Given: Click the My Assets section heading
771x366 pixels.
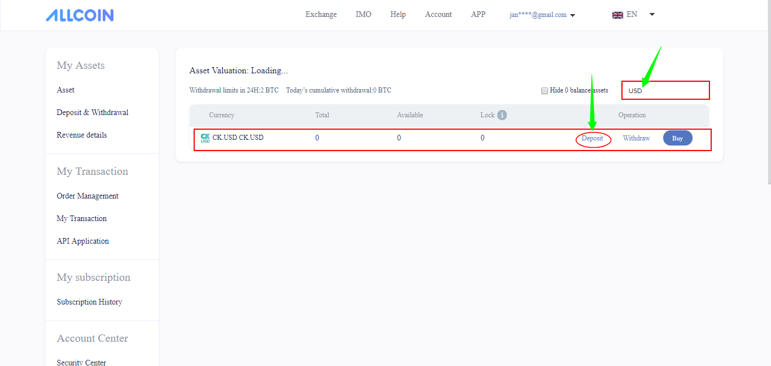Looking at the screenshot, I should pyautogui.click(x=81, y=65).
